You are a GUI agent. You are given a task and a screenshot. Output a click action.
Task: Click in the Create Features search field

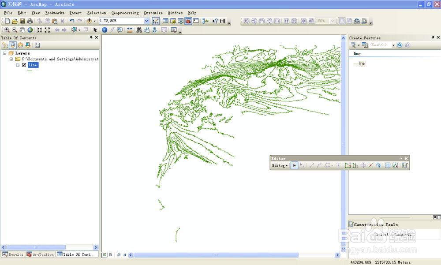[380, 45]
